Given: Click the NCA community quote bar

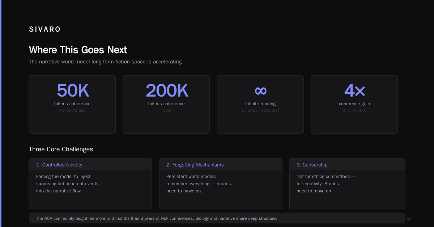Looking at the screenshot, I should point(217,218).
